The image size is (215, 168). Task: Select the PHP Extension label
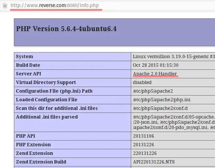click(33, 145)
